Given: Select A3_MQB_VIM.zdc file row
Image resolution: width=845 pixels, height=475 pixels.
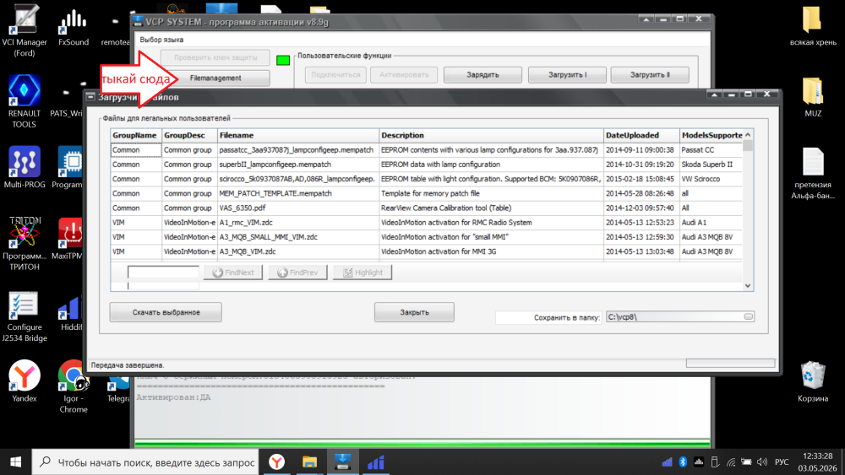Looking at the screenshot, I should 426,251.
